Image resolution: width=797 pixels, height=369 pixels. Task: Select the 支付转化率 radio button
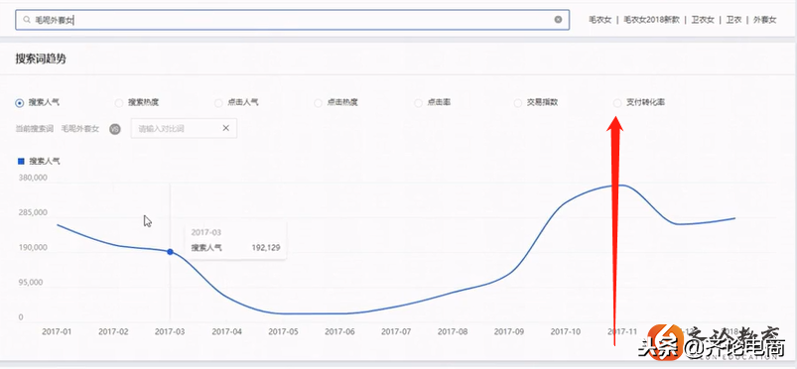click(x=617, y=103)
